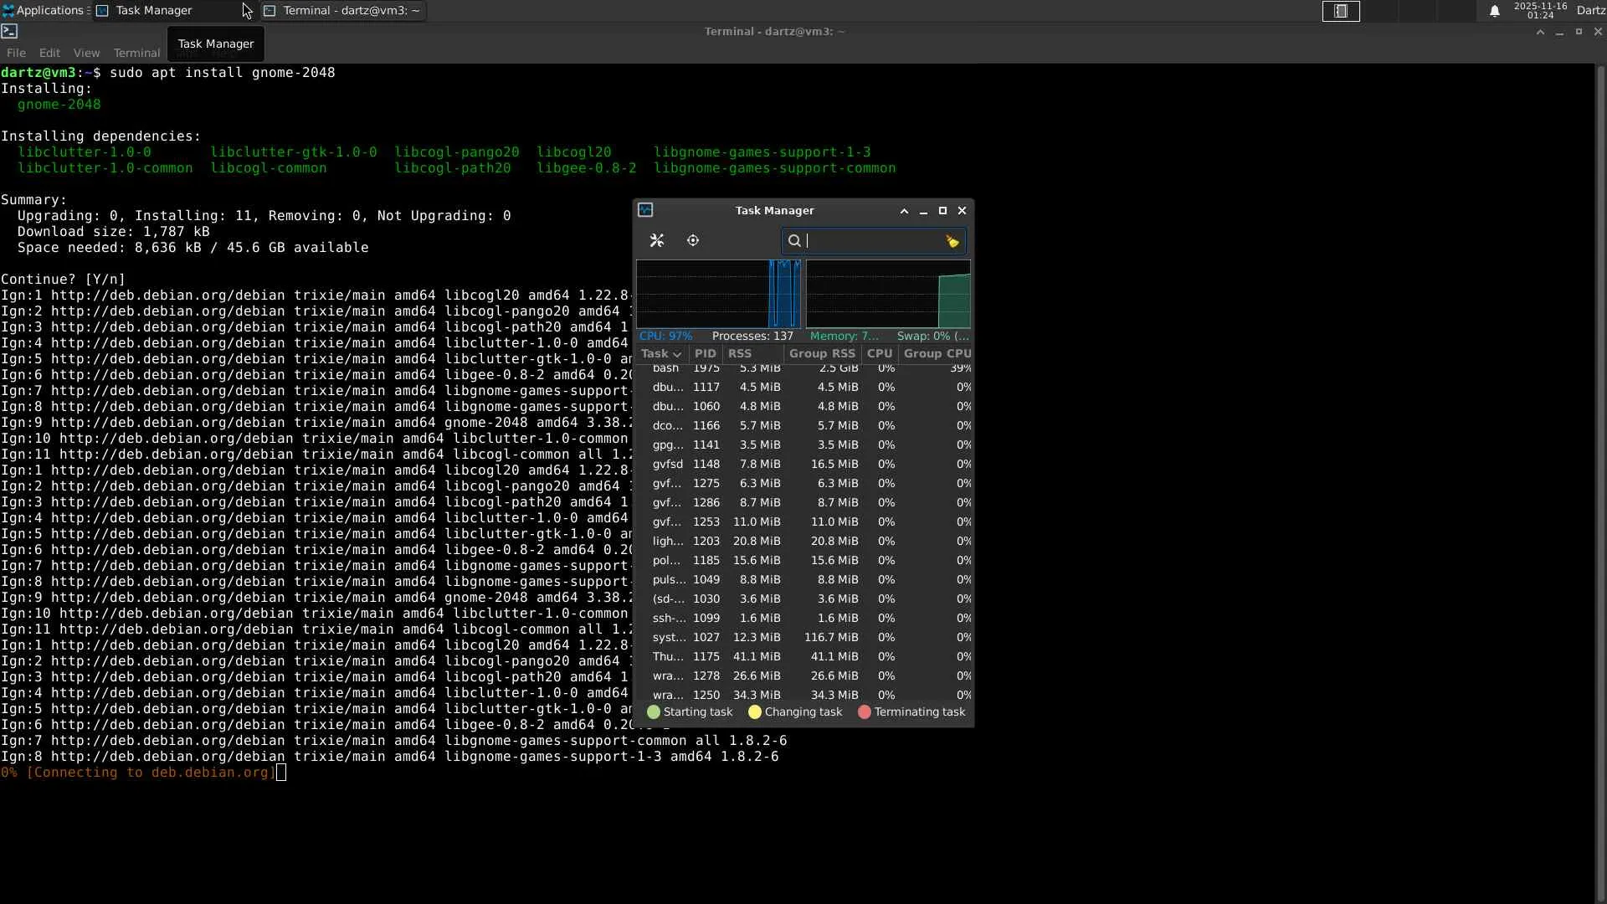Screen dimensions: 1607x904
Task: Click the search magnifier icon in Task Manager
Action: (x=794, y=242)
